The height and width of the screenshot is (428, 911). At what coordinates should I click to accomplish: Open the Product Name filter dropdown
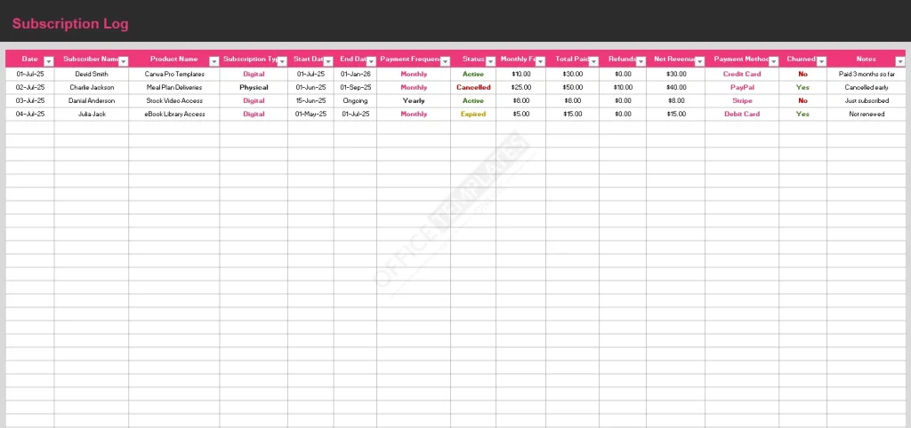click(214, 61)
